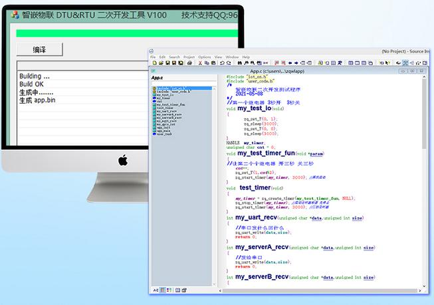Click the Cut scissors icon
The height and width of the screenshot is (305, 434).
tap(200, 63)
